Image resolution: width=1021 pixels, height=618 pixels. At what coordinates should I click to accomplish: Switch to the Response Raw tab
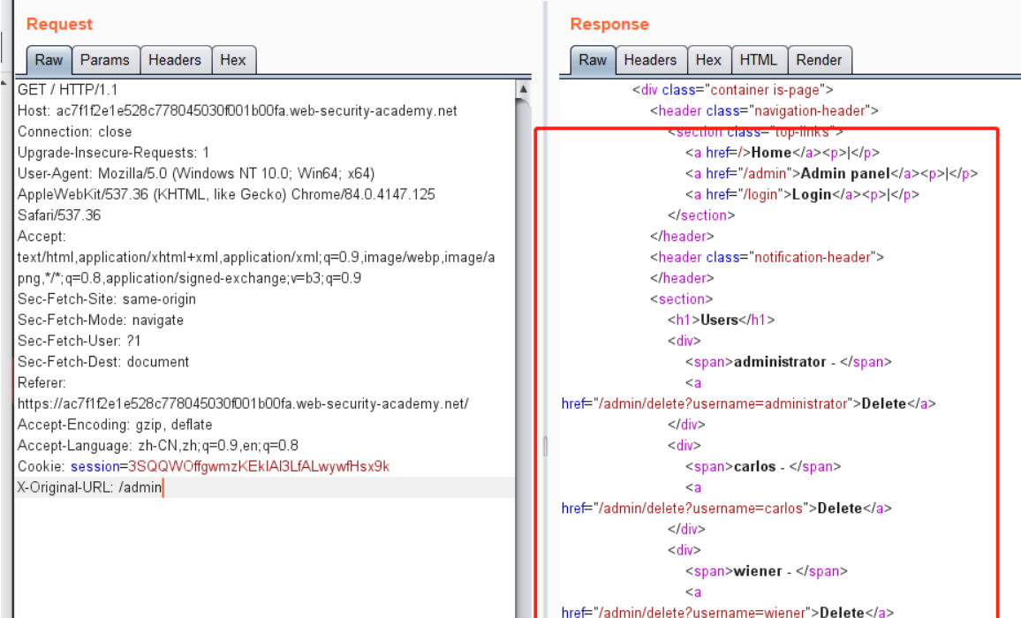tap(592, 60)
